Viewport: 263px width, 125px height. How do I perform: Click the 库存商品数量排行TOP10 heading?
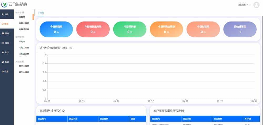[x=169, y=111]
